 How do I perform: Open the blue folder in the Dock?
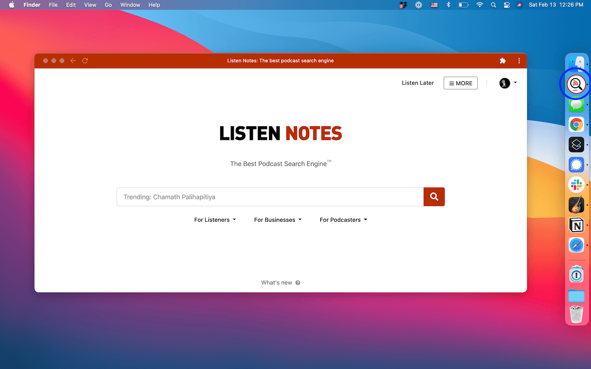[576, 295]
